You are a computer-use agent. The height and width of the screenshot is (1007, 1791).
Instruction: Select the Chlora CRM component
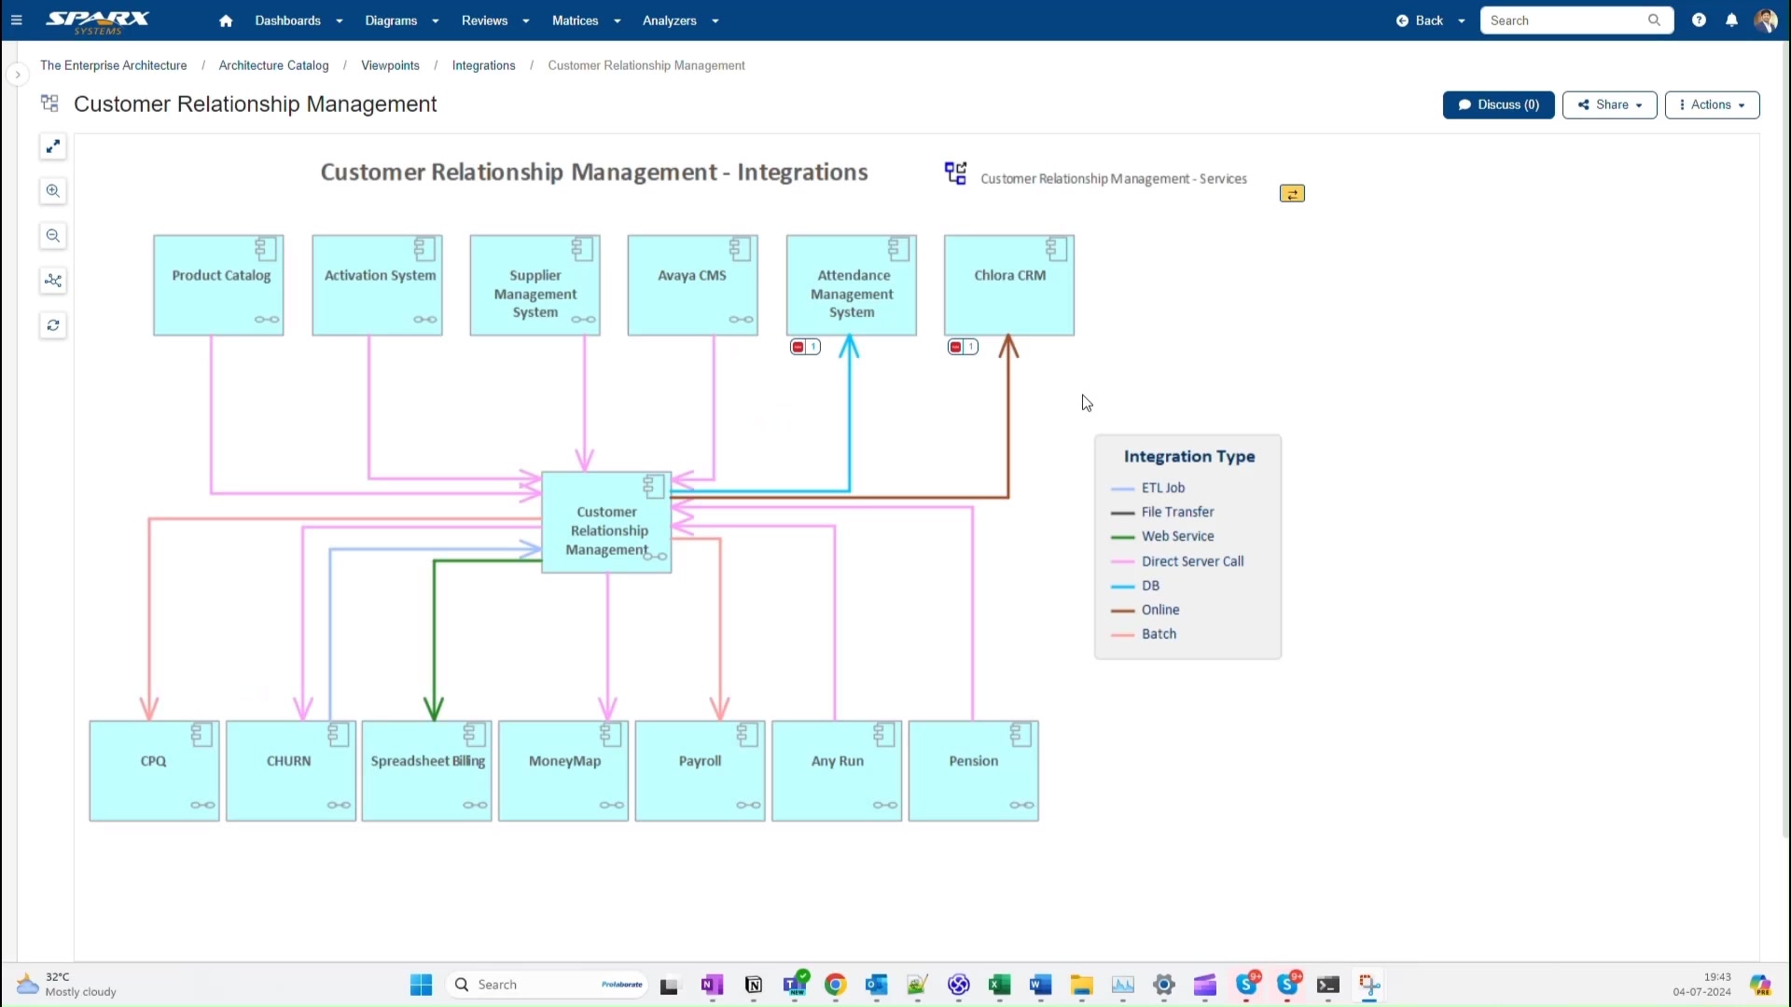(1009, 285)
